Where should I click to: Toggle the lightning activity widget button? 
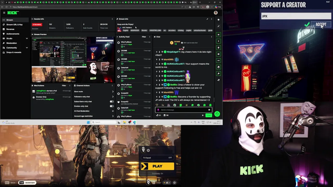[x=219, y=41]
